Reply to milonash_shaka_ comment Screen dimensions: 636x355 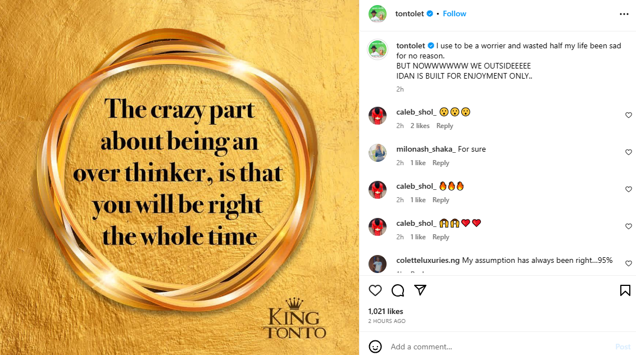[x=440, y=163]
